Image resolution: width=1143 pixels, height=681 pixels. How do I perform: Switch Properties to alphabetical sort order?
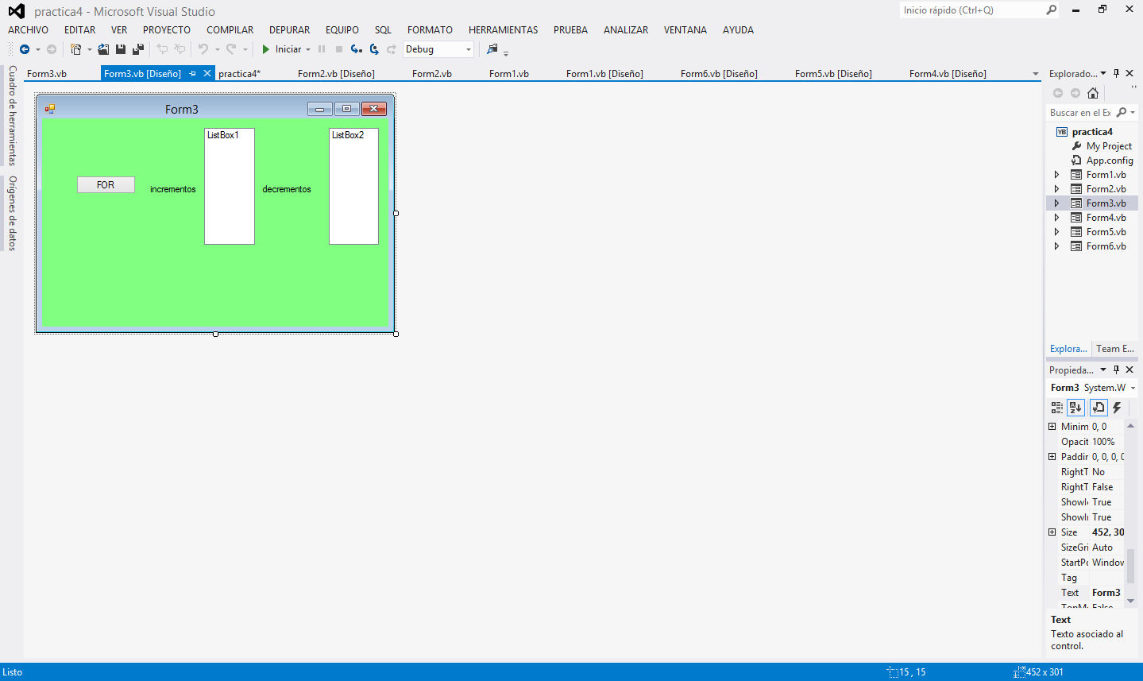point(1075,407)
